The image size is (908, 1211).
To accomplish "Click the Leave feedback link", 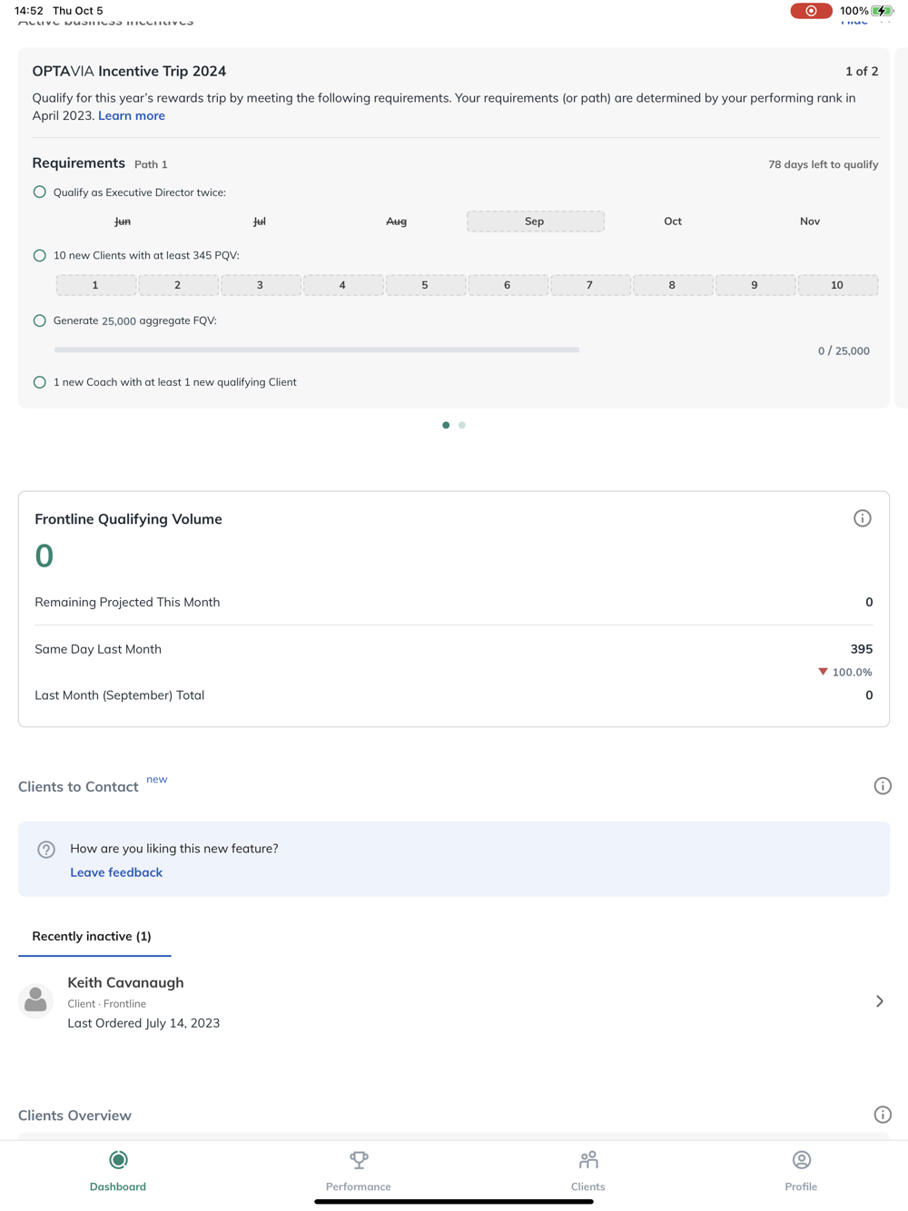I will pyautogui.click(x=116, y=872).
